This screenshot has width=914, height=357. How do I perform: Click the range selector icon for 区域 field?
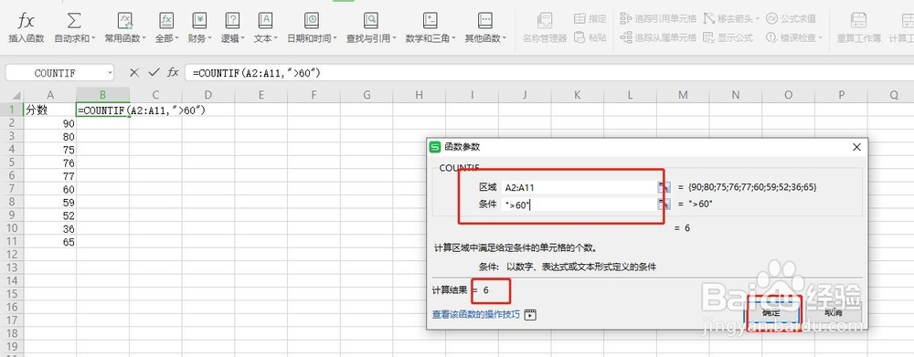click(x=664, y=187)
